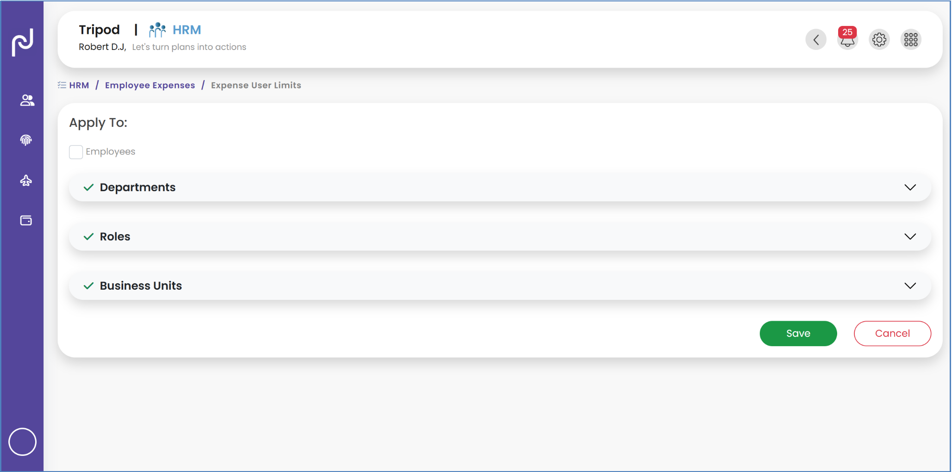Go to Employee Expenses breadcrumb
952x472 pixels.
150,85
